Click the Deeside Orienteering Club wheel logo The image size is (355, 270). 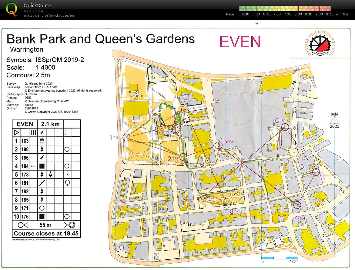[x=320, y=44]
